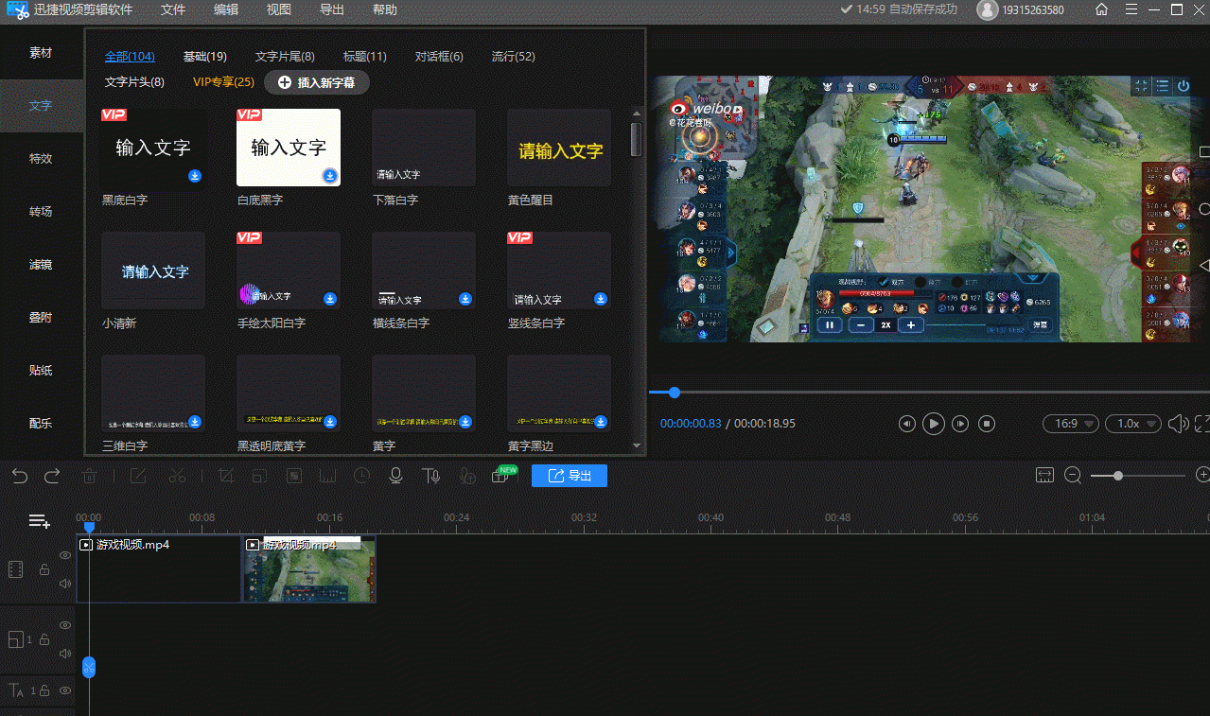
Task: Select the second 游戏视频.mp4 clip on timeline
Action: pyautogui.click(x=309, y=568)
